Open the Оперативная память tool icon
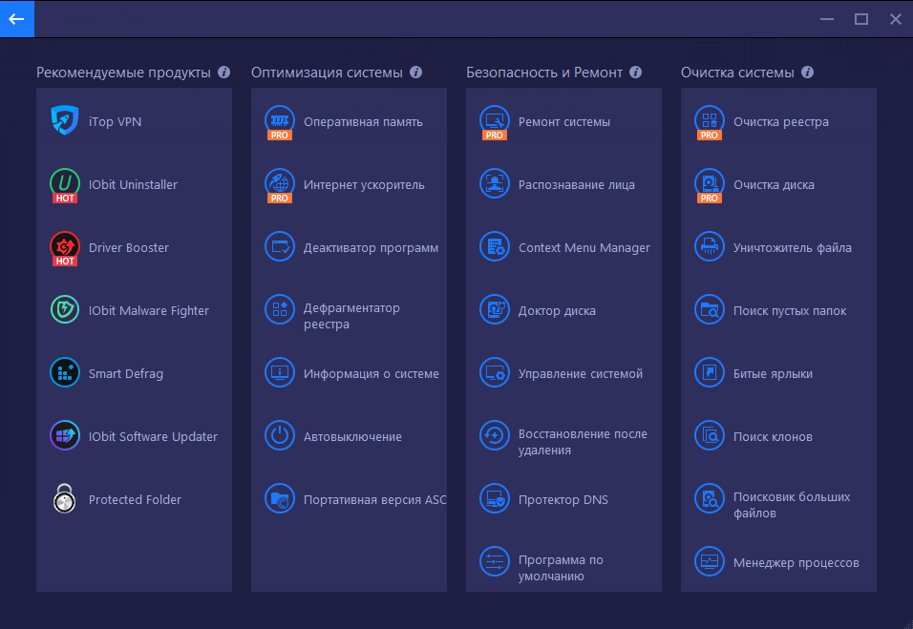913x629 pixels. point(280,122)
